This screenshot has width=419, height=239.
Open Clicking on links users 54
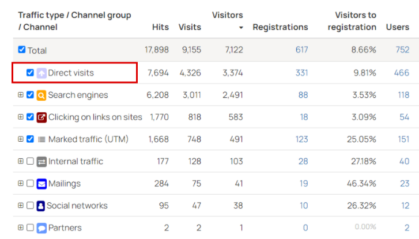[404, 117]
